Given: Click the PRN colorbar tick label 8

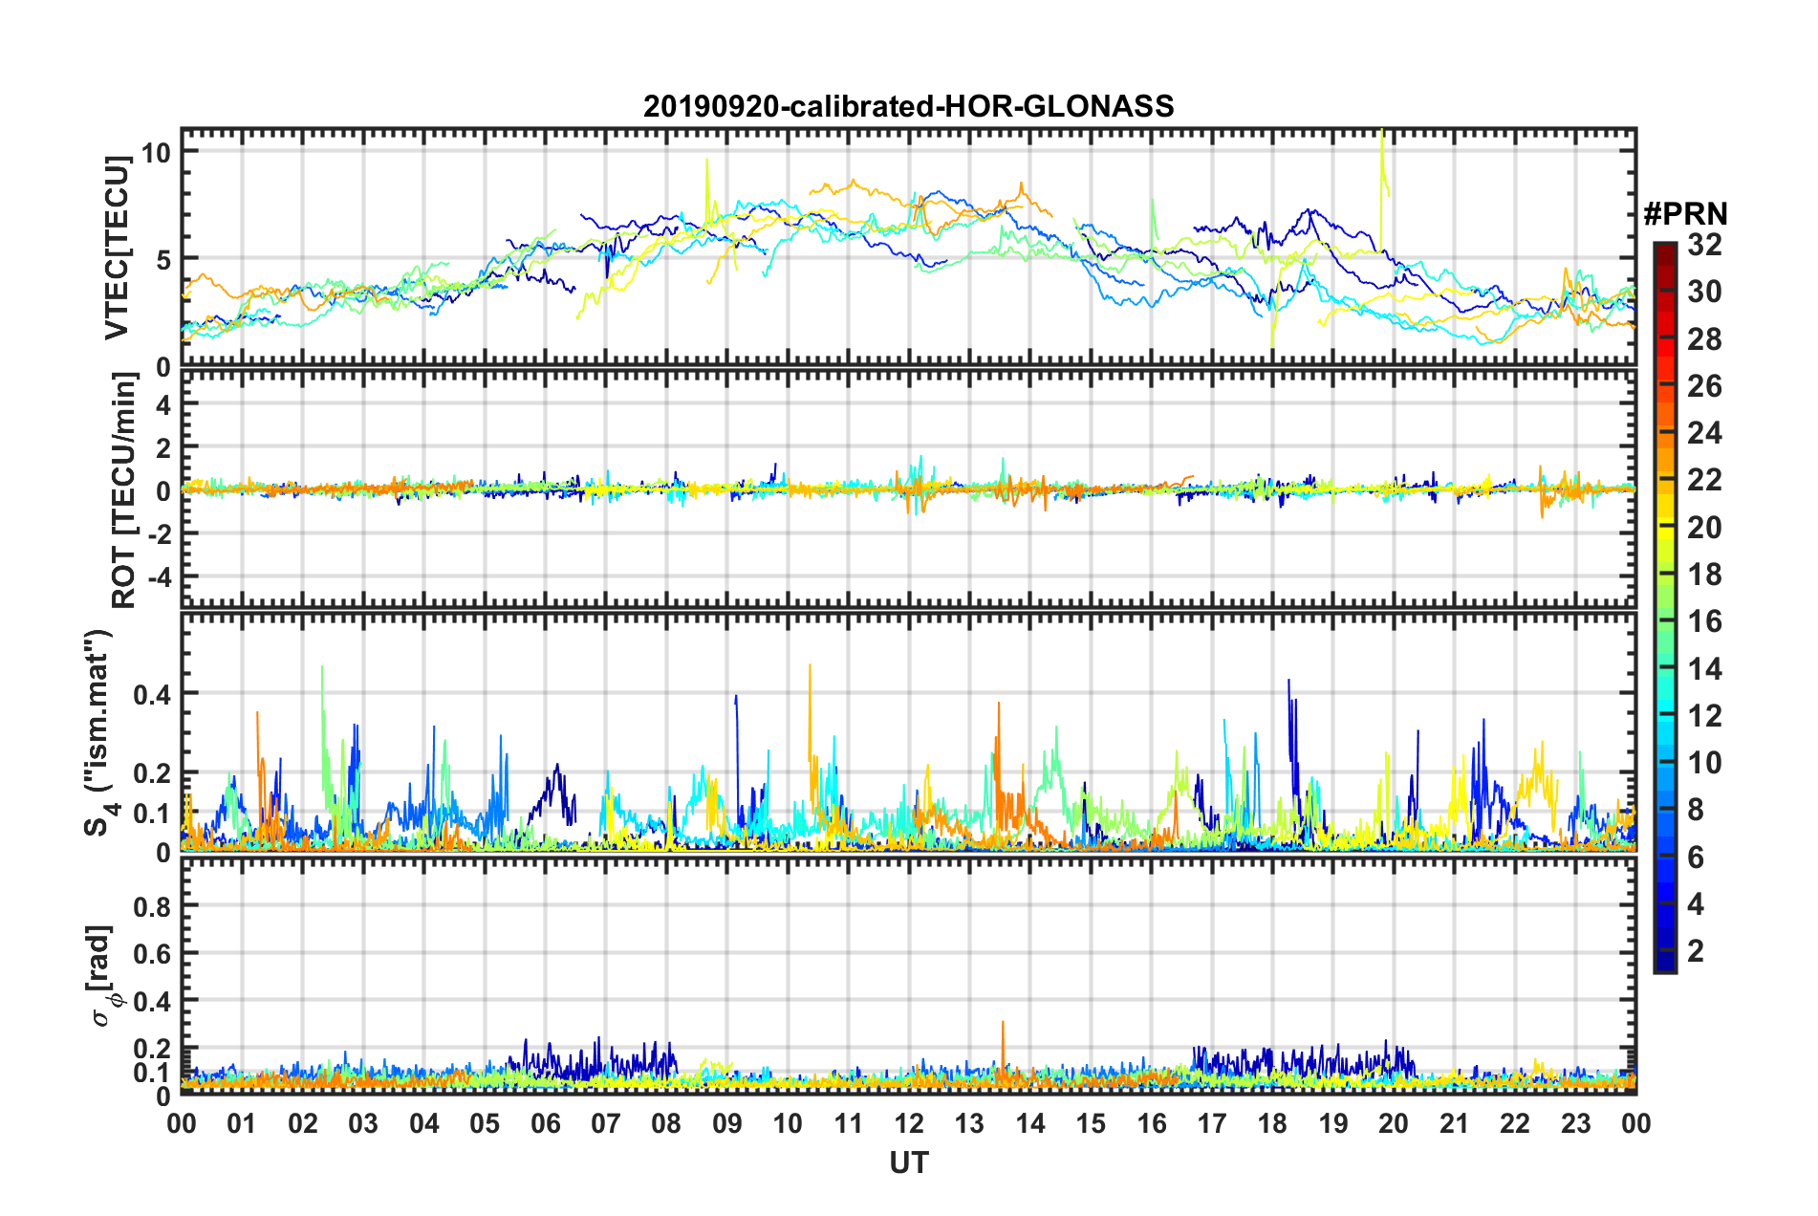Looking at the screenshot, I should coord(1696,810).
